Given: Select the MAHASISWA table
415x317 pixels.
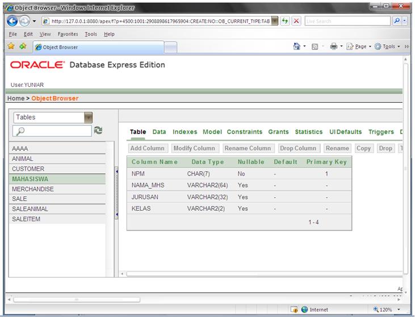Looking at the screenshot, I should pos(57,179).
